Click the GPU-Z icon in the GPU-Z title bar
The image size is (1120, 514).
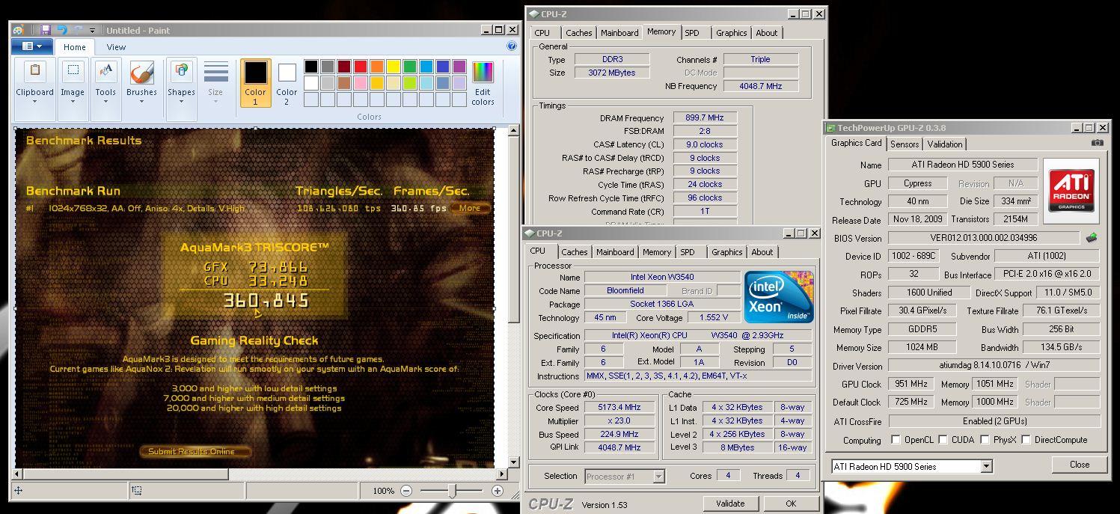click(830, 128)
